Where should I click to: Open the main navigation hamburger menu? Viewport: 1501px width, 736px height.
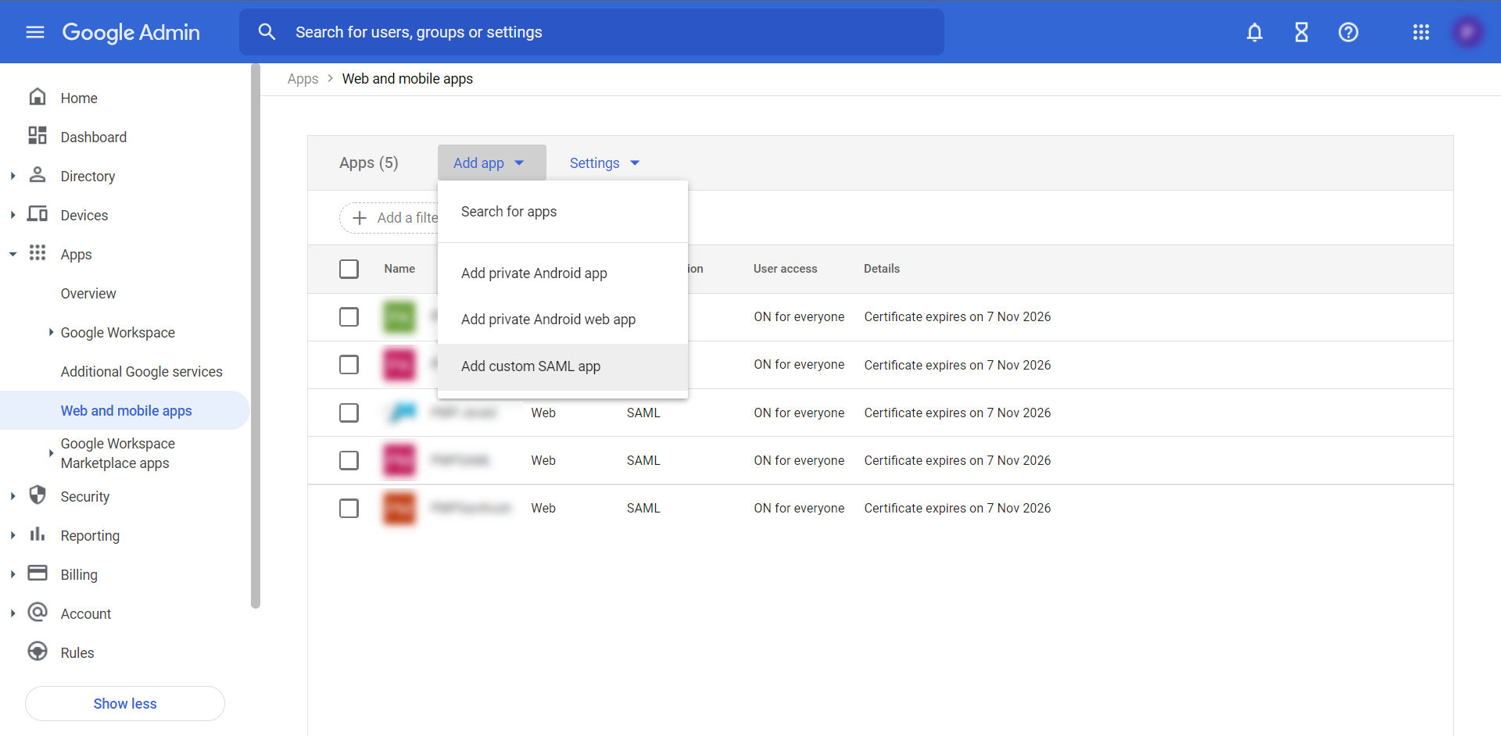pos(34,32)
